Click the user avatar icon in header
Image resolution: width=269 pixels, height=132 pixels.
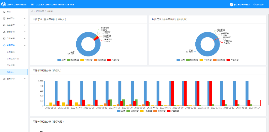pyautogui.click(x=231, y=4)
